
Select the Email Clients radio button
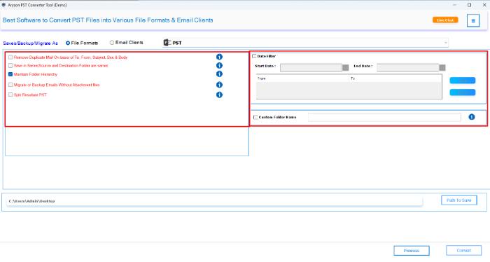pyautogui.click(x=112, y=43)
